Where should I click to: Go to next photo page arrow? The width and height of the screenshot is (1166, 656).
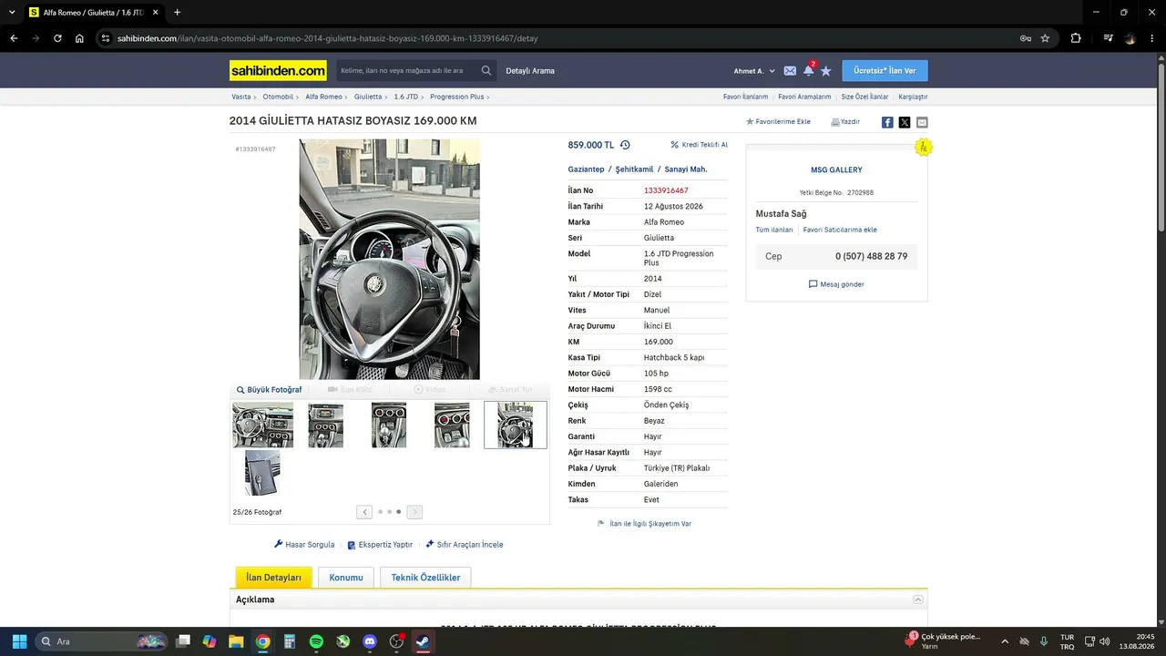414,512
